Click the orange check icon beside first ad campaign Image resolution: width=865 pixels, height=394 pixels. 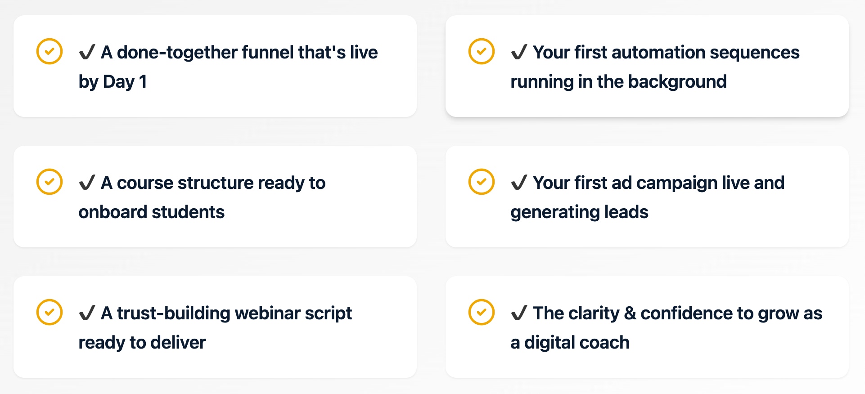[x=482, y=182]
